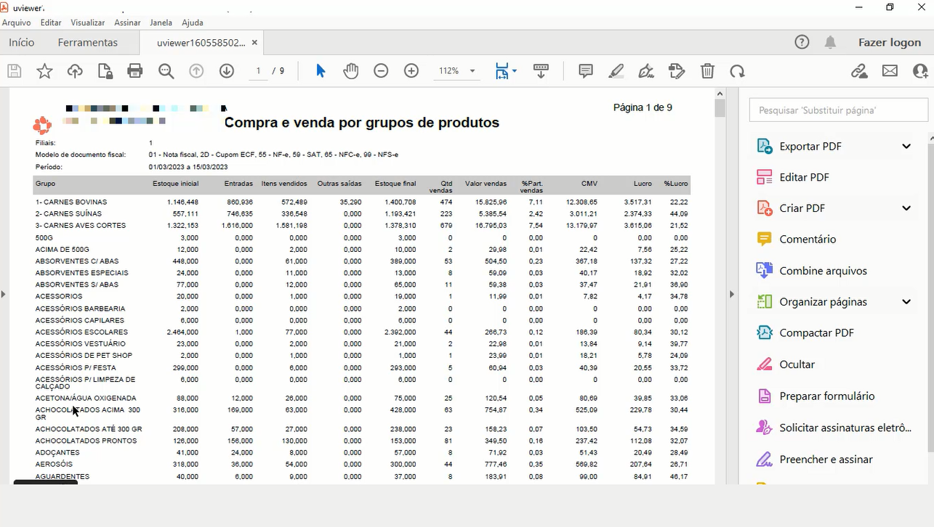Click the rotate page icon
Viewport: 934px width, 527px height.
click(738, 71)
